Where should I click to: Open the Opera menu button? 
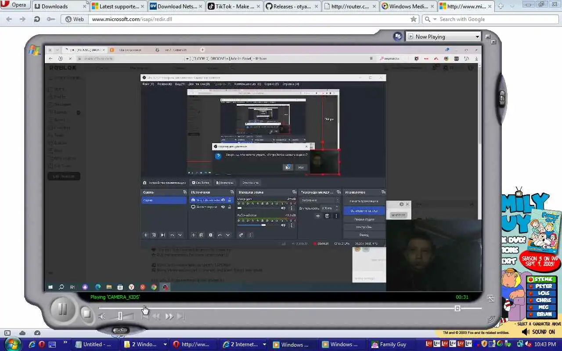(x=15, y=5)
